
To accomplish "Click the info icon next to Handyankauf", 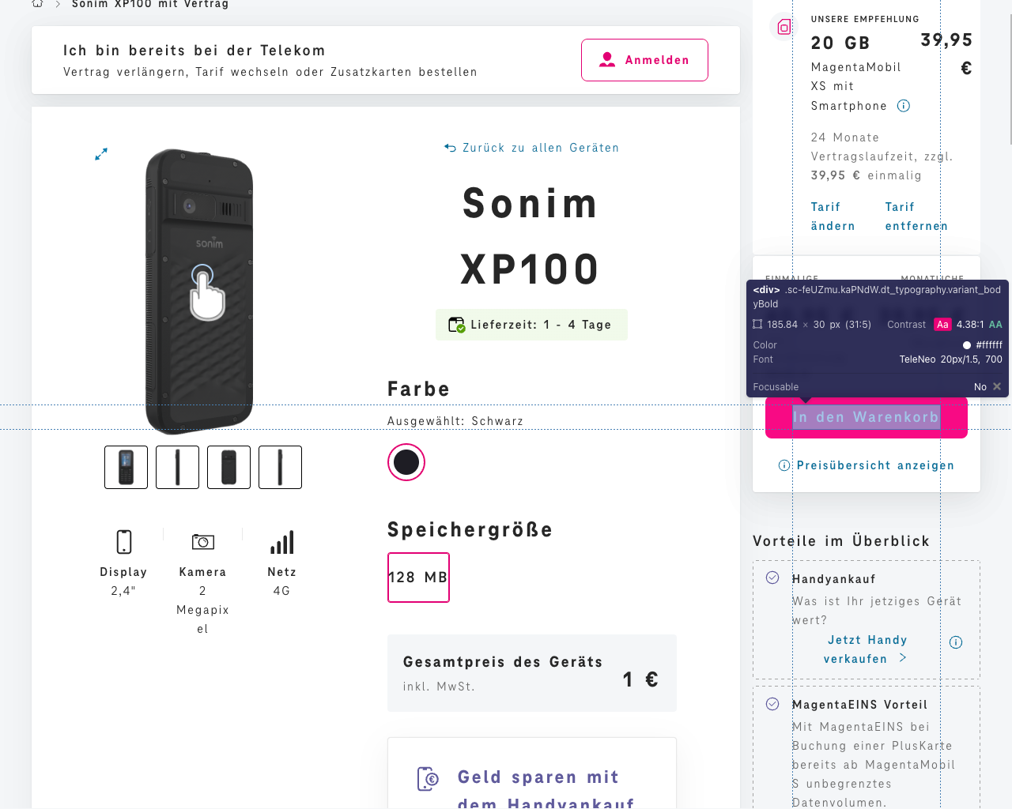I will (x=955, y=642).
